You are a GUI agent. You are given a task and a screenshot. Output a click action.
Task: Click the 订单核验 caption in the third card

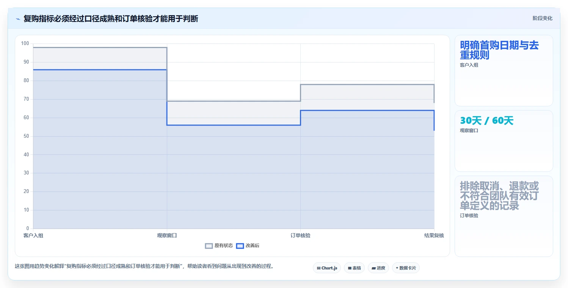469,216
